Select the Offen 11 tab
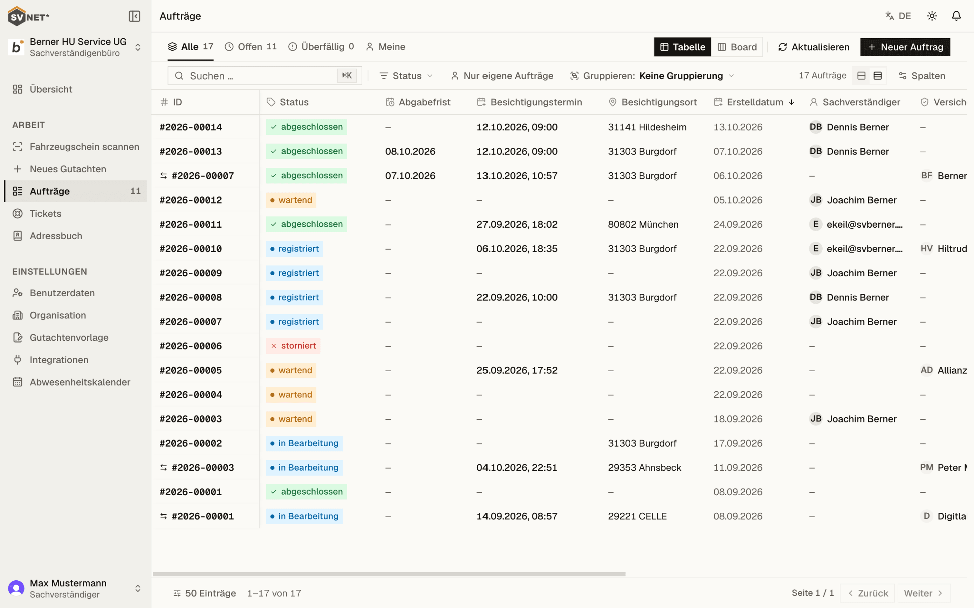Screen dimensions: 974x608 click(251, 47)
